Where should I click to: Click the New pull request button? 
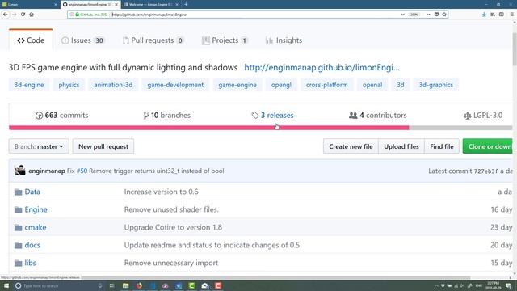[103, 146]
